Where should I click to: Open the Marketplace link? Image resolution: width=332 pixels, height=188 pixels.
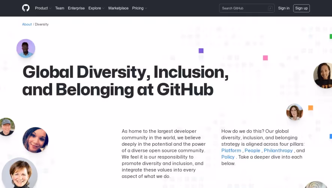point(119,8)
